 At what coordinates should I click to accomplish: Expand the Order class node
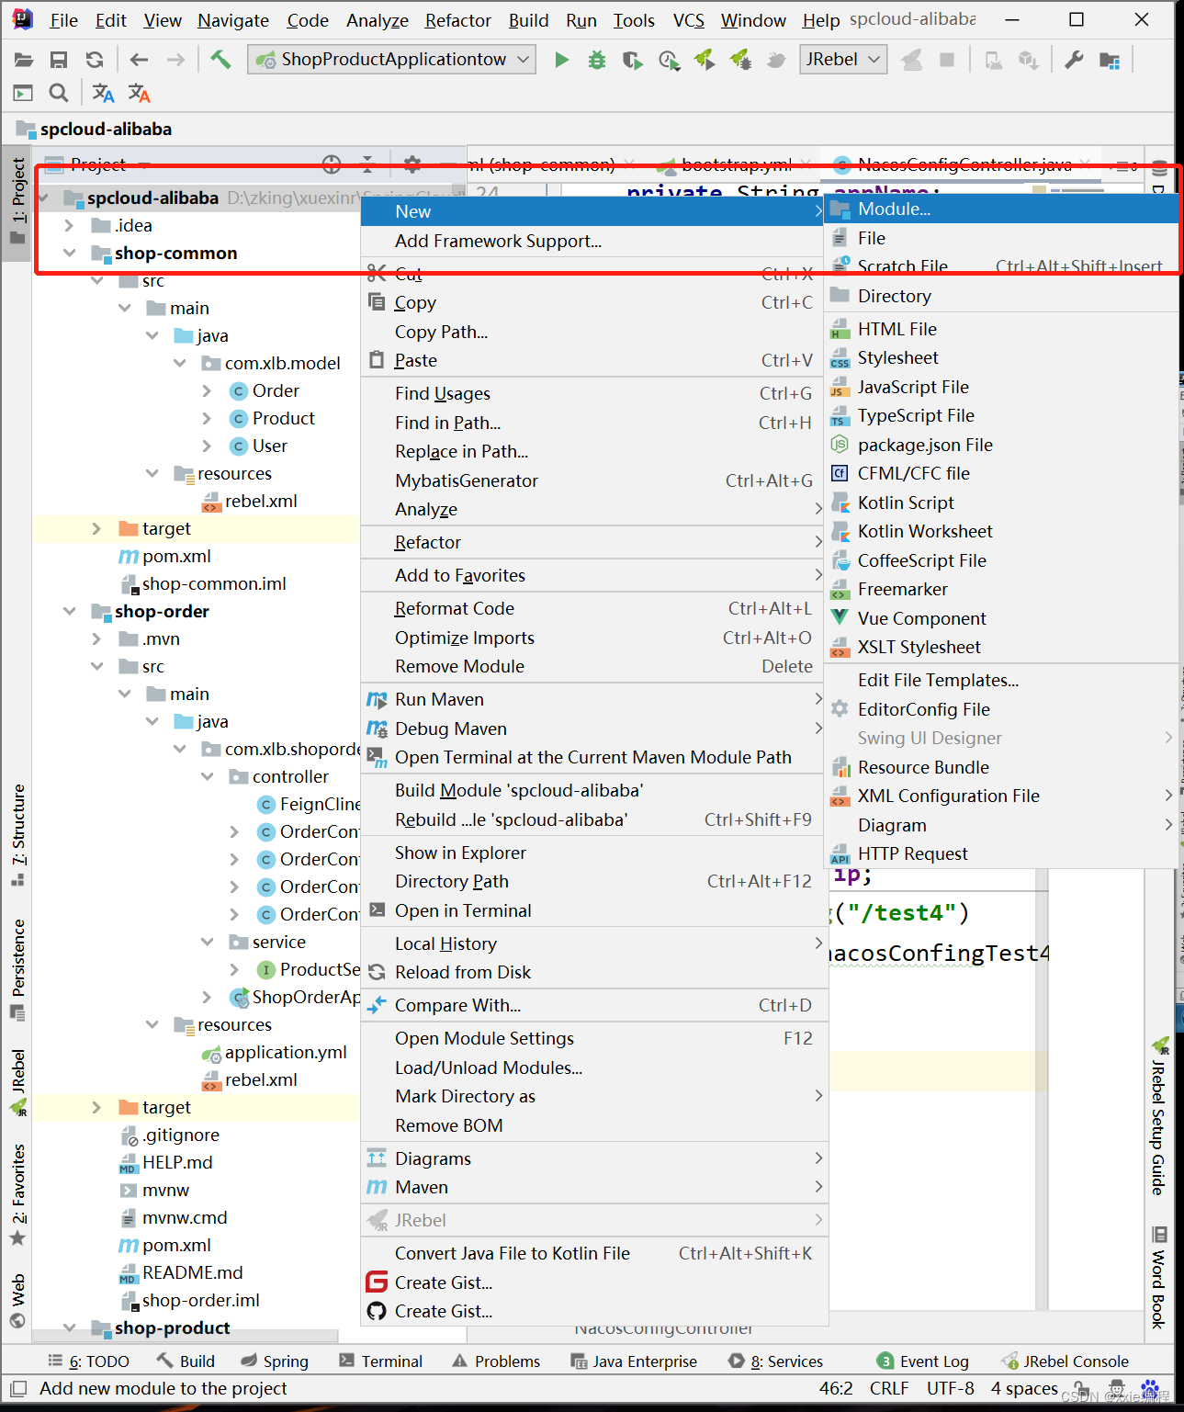click(x=207, y=390)
